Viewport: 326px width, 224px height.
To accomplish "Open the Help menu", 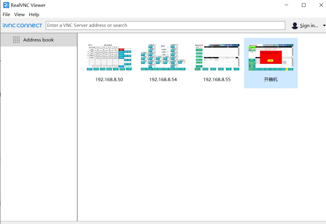I will [x=34, y=14].
